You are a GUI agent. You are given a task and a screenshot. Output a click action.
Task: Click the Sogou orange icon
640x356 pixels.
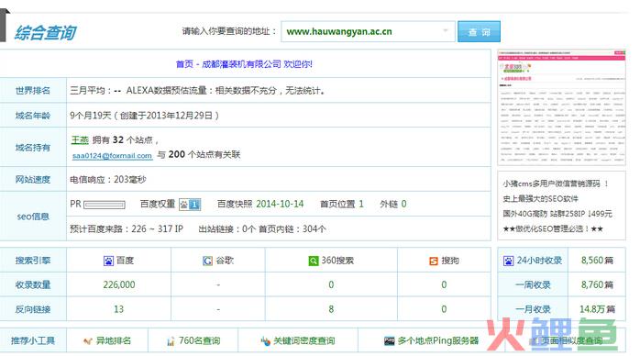(x=434, y=261)
